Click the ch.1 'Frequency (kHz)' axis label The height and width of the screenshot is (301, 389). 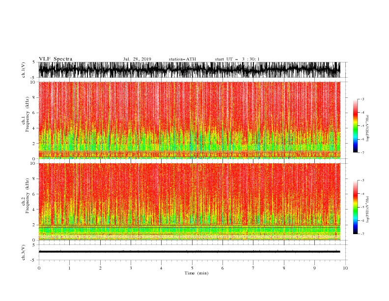[28, 114]
